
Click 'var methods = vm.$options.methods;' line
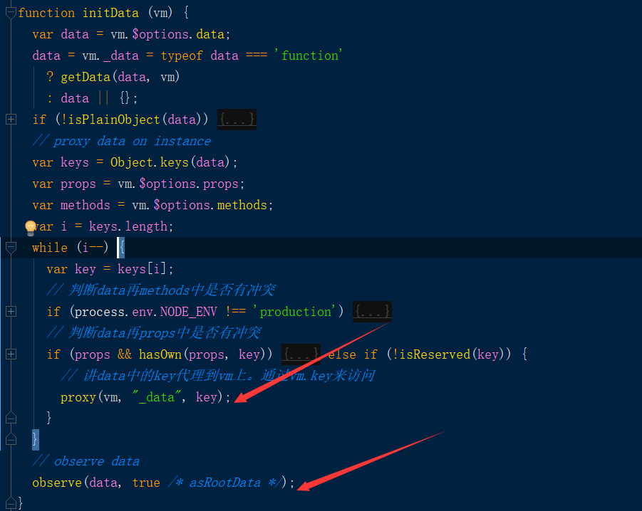pos(152,205)
